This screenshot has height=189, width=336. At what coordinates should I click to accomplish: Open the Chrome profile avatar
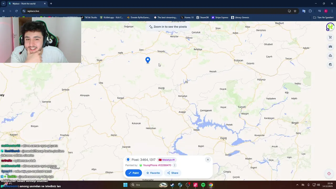tap(326, 11)
